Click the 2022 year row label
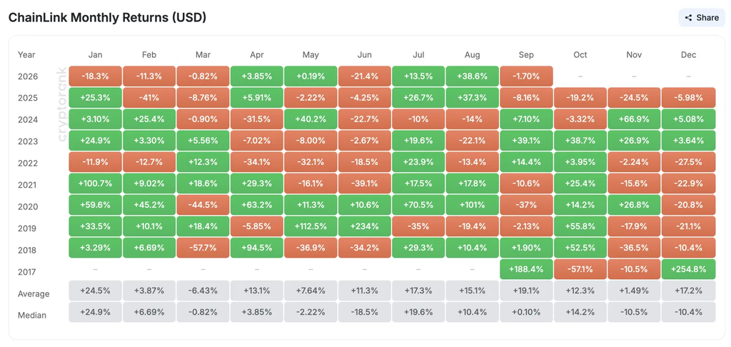Viewport: 731px width, 347px height. pos(27,164)
